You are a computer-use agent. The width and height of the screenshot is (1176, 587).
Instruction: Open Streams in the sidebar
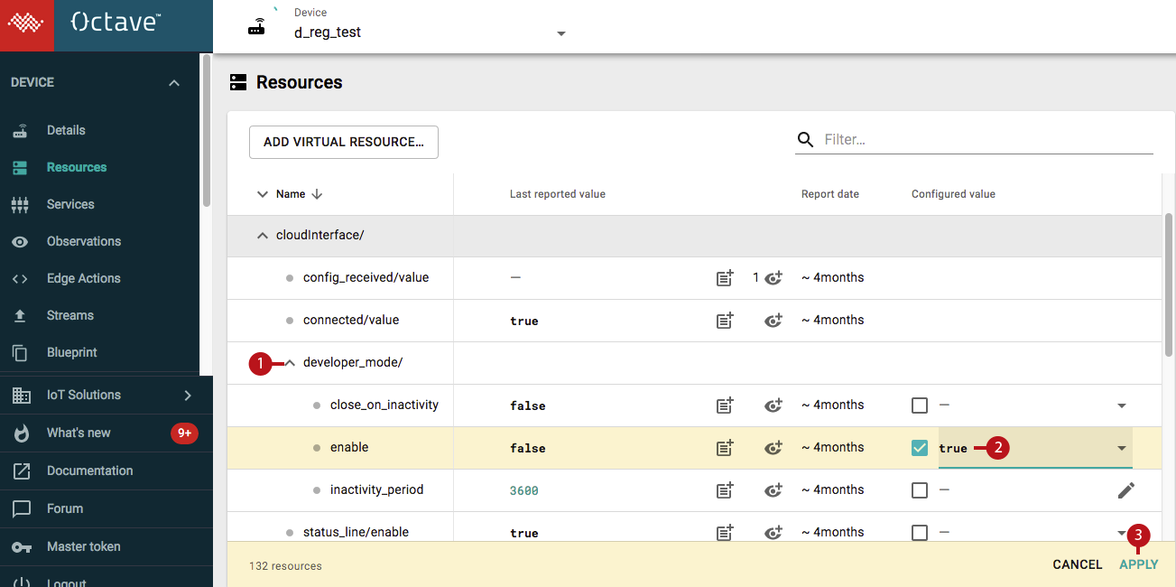(x=70, y=315)
